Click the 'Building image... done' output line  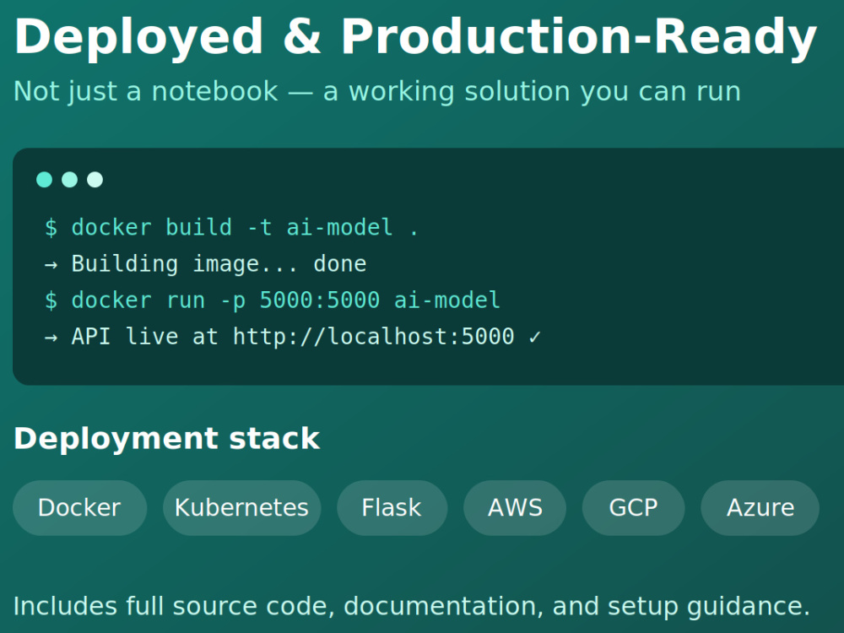[205, 263]
